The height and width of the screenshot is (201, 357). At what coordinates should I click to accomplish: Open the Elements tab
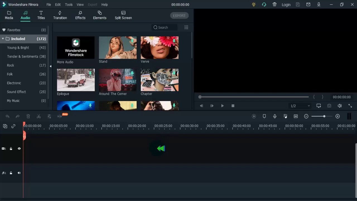click(100, 15)
